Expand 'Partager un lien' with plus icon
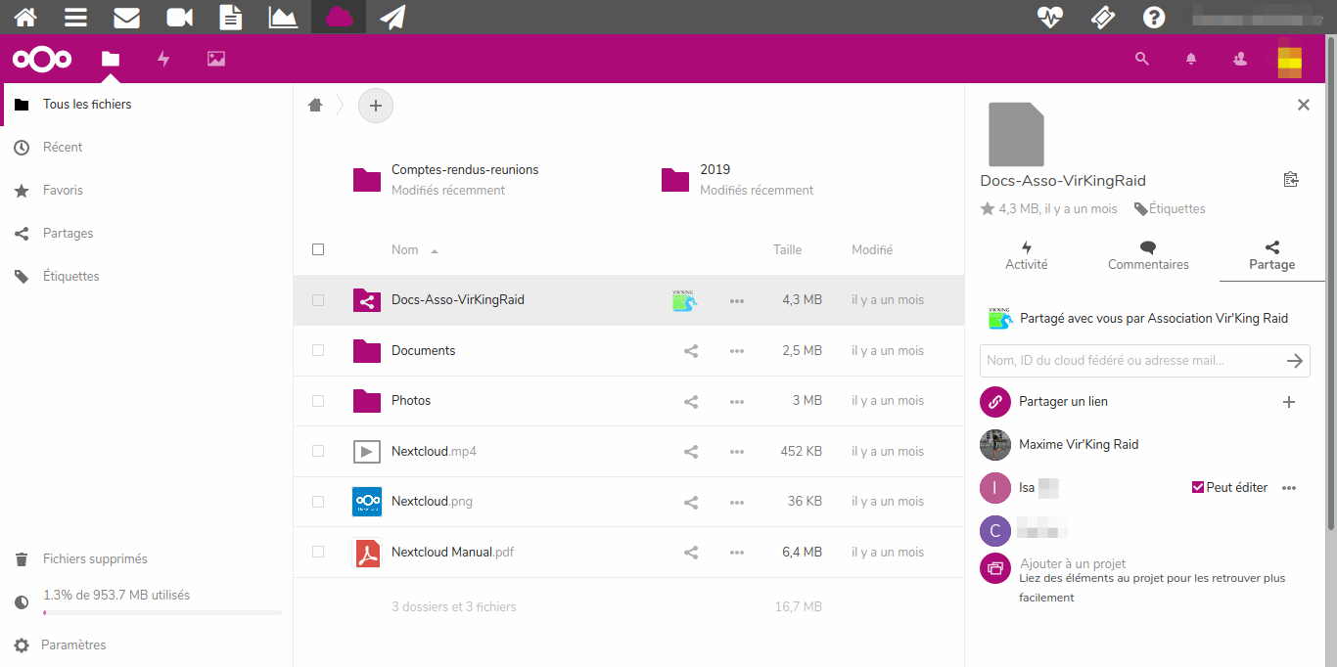Screen dimensions: 1337x667 [x=1289, y=402]
